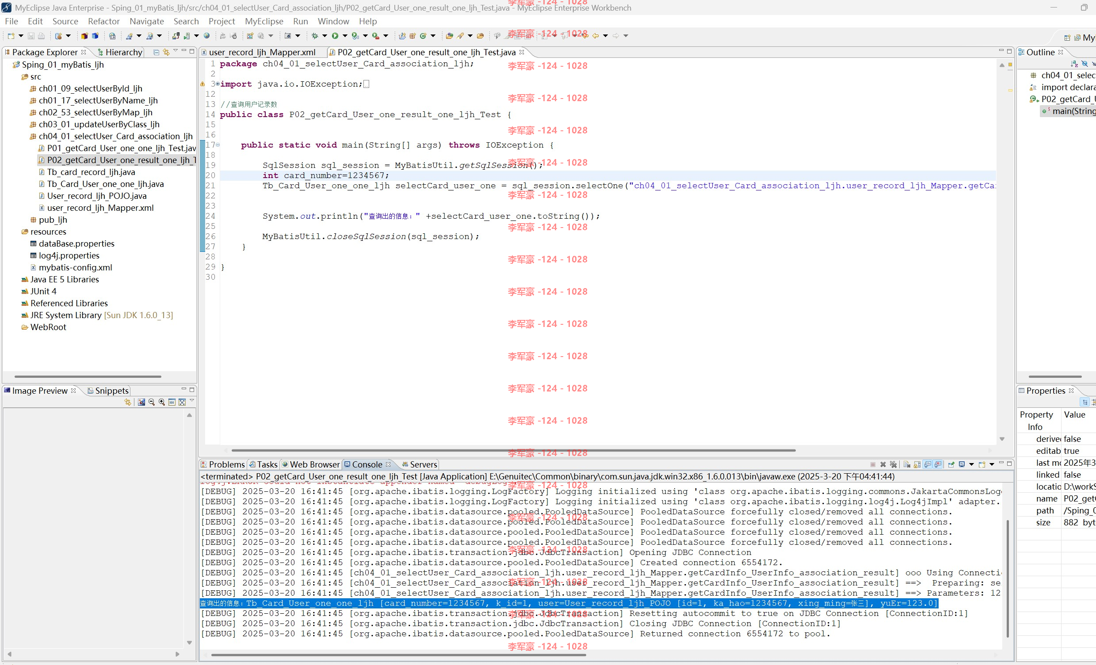Click the Clear Console icon
The image size is (1096, 665).
[x=907, y=464]
